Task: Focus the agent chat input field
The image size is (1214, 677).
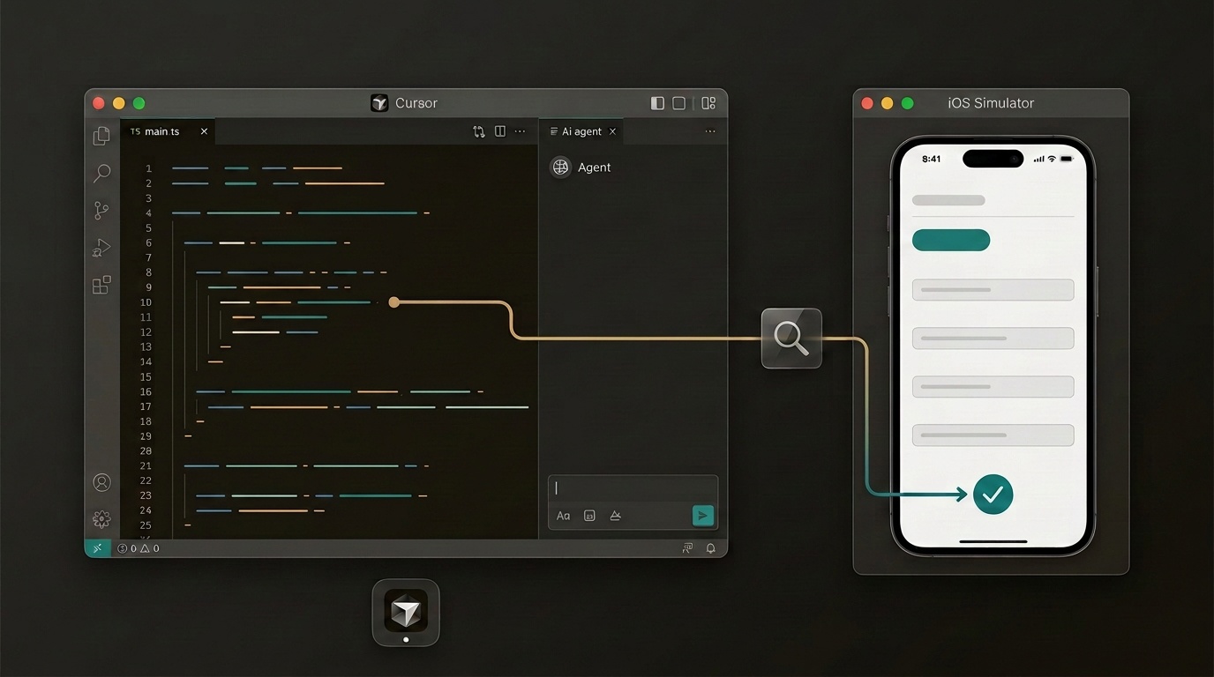Action: tap(633, 488)
